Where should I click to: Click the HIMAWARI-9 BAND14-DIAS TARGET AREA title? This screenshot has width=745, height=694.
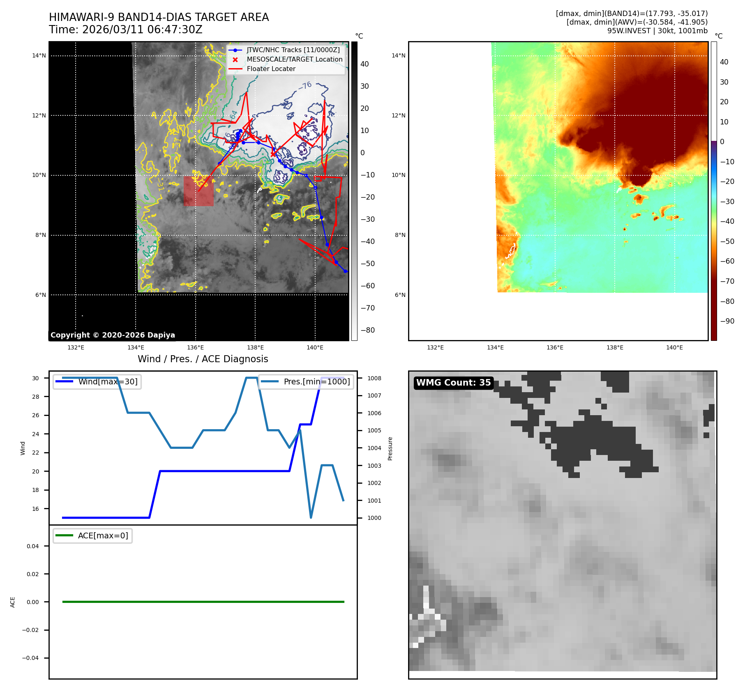pos(159,17)
